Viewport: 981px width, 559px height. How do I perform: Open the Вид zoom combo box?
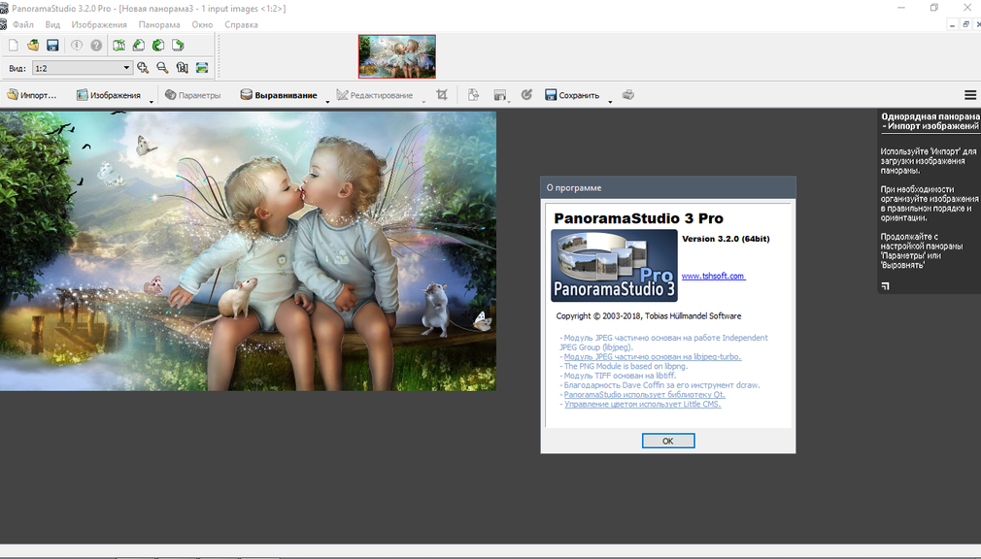pos(82,68)
